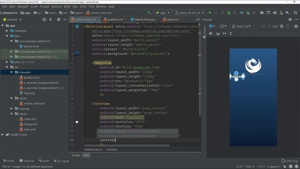This screenshot has height=169, width=300.
Task: Click editor horizontal scrollbar
Action: pyautogui.click(x=127, y=146)
